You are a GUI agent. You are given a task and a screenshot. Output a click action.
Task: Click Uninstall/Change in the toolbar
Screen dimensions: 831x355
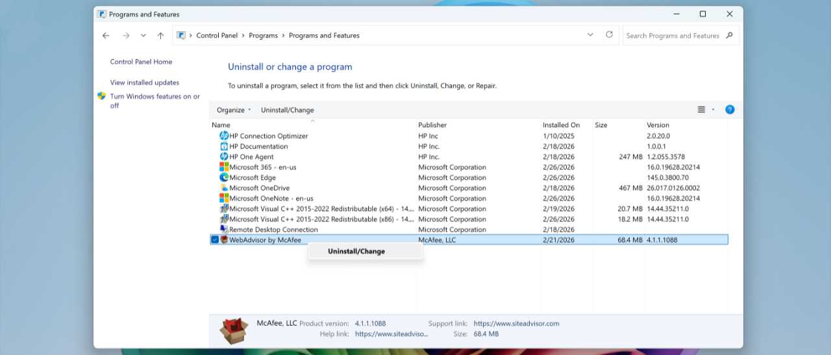coord(287,110)
